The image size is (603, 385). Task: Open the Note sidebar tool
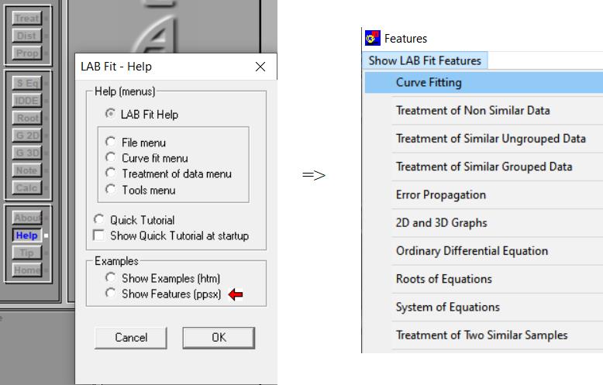coord(27,170)
